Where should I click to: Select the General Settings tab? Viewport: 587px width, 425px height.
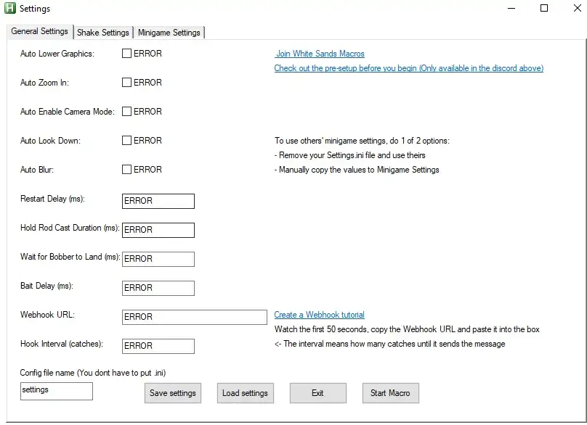[40, 32]
